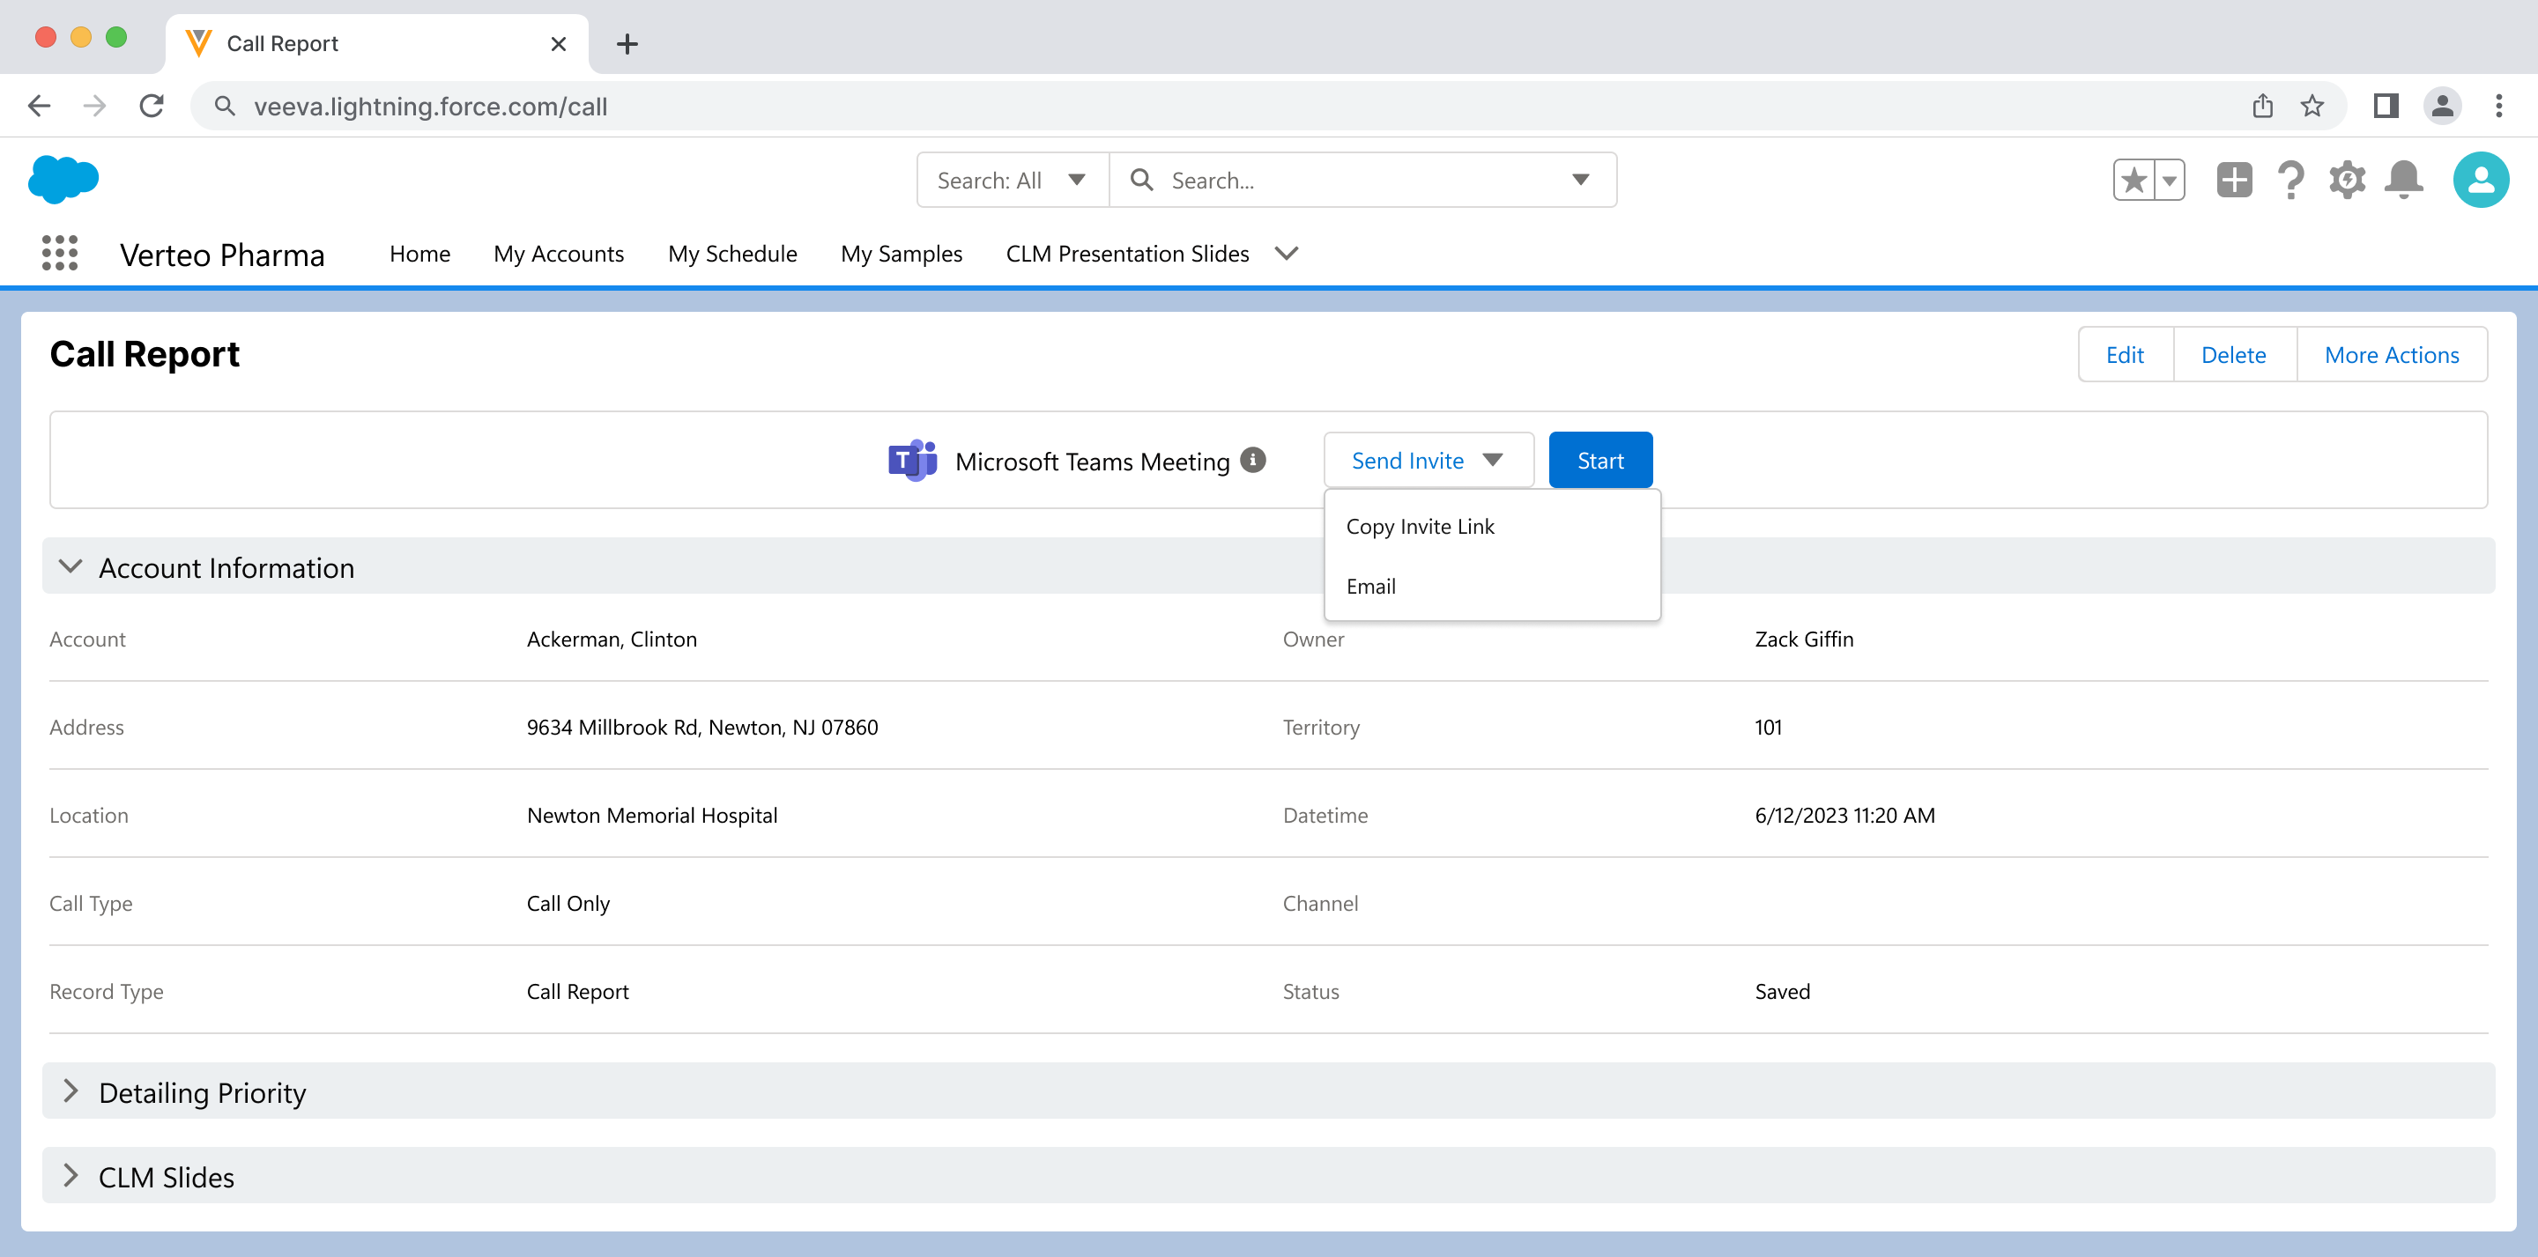The width and height of the screenshot is (2538, 1257).
Task: Open the Setup gear icon
Action: (x=2347, y=181)
